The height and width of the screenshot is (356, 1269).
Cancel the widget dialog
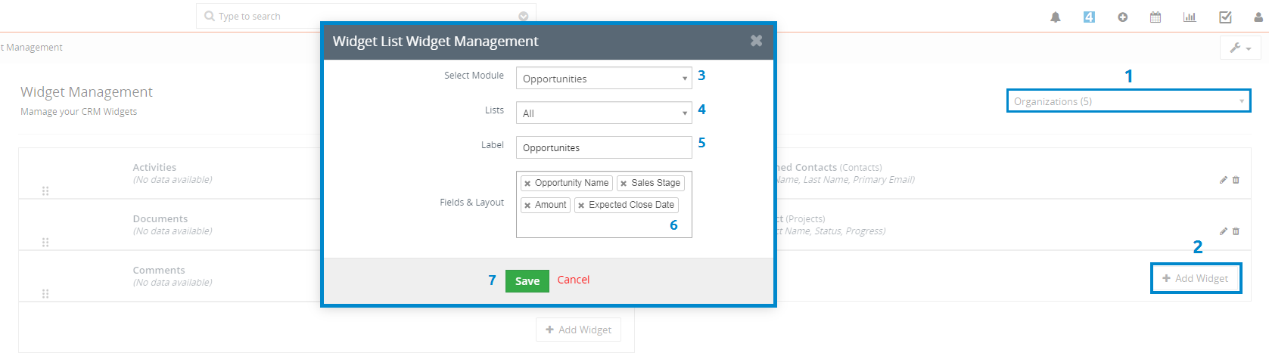[x=573, y=280]
